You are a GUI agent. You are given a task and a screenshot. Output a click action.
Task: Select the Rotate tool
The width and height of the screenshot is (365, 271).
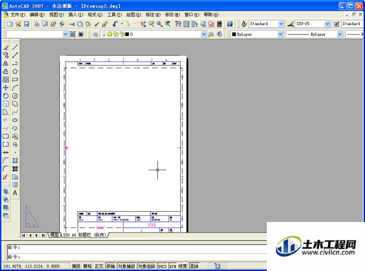click(6, 96)
